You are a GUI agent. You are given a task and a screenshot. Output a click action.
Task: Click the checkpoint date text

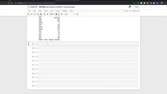[x=55, y=7]
